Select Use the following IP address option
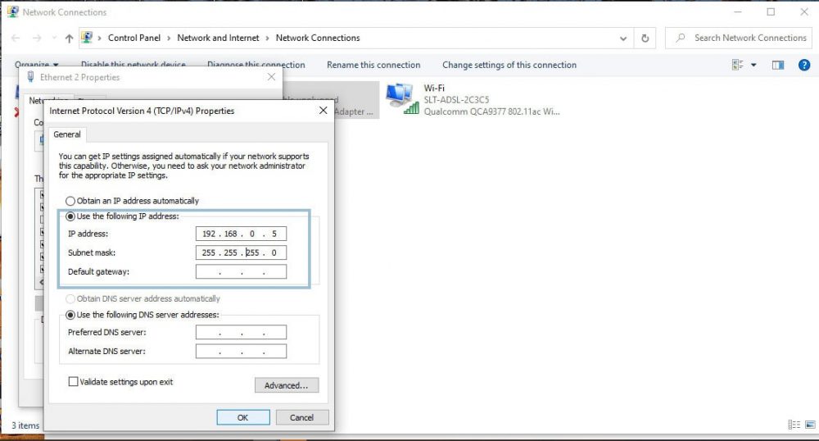Screen dimensions: 819x441 pos(70,216)
